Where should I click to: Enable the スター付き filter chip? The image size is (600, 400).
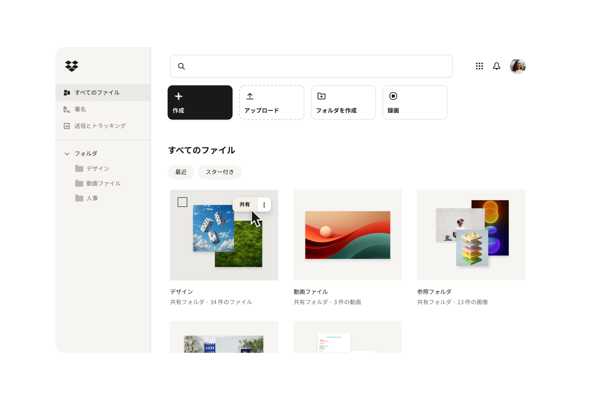[x=220, y=172]
